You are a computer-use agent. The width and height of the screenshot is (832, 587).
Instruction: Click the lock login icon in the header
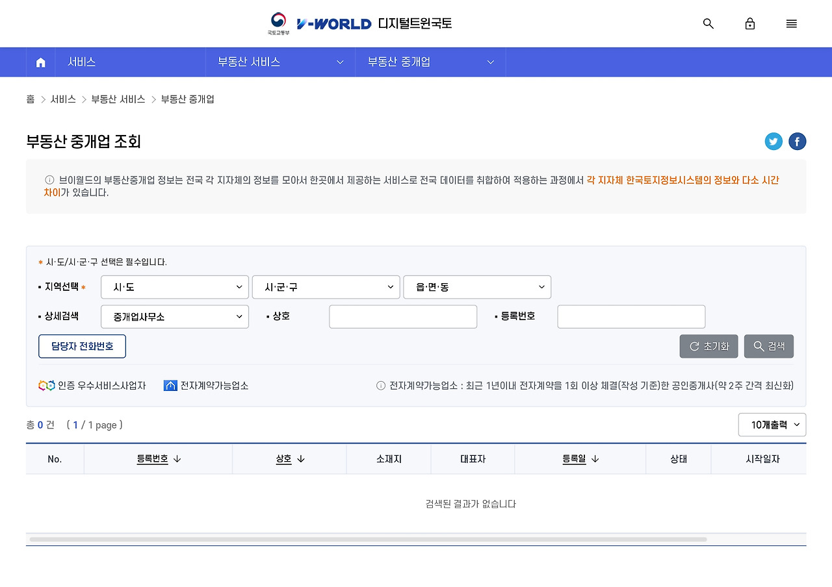[749, 23]
